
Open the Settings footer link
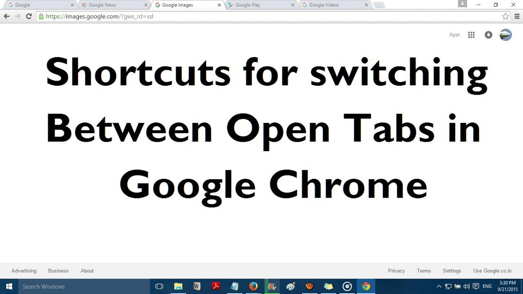tap(452, 271)
